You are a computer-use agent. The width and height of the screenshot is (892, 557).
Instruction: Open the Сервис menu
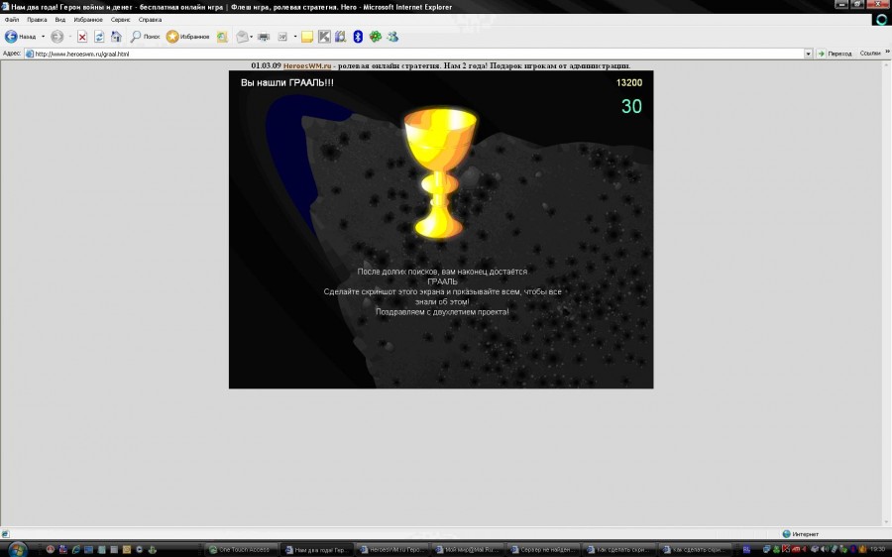[x=120, y=20]
